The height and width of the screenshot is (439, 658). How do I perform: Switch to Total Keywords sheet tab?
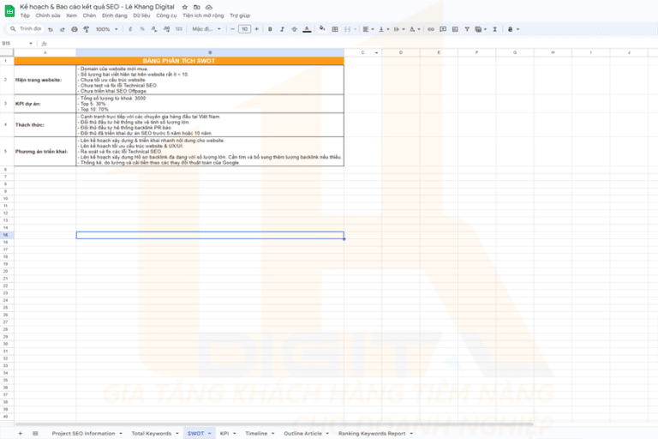point(152,434)
